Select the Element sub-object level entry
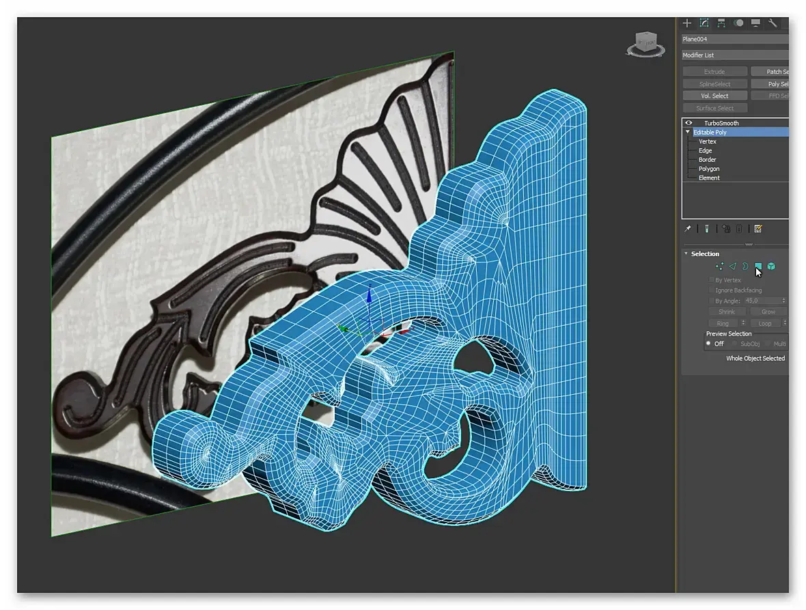The width and height of the screenshot is (806, 610). point(709,178)
